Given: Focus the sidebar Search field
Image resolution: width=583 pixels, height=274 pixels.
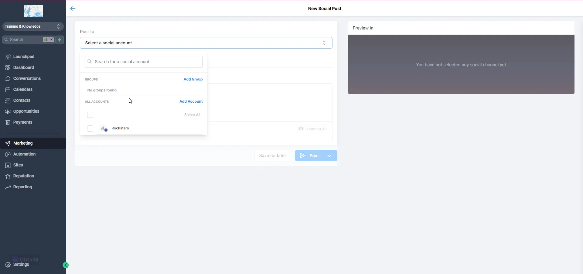Looking at the screenshot, I should (29, 40).
